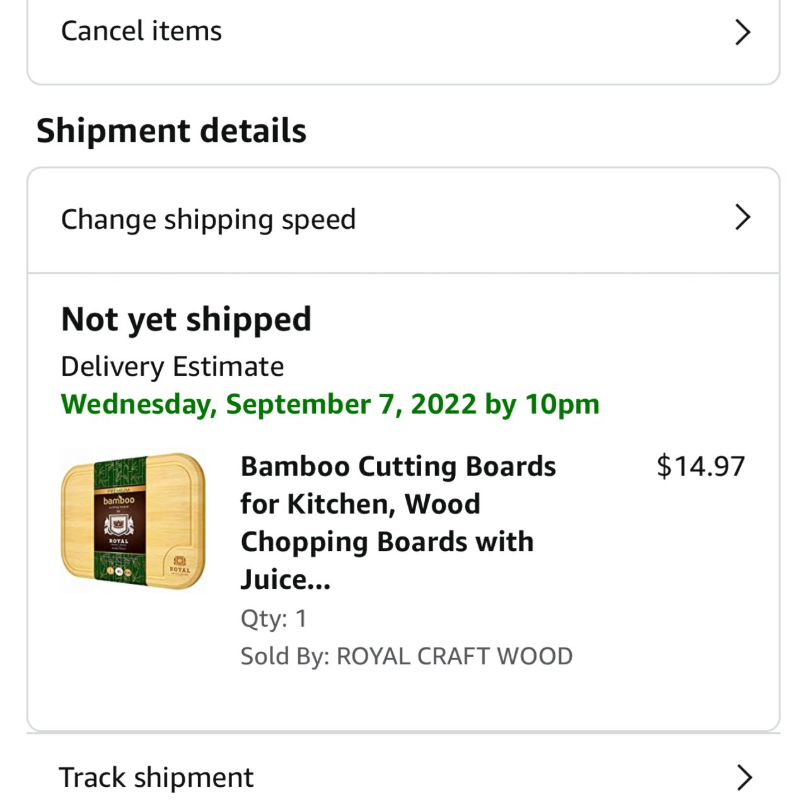This screenshot has width=807, height=807.
Task: Click the Royal crest logo on packaging
Action: pos(119,523)
